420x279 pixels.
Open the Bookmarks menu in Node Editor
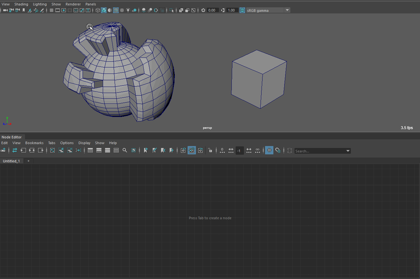pos(34,143)
